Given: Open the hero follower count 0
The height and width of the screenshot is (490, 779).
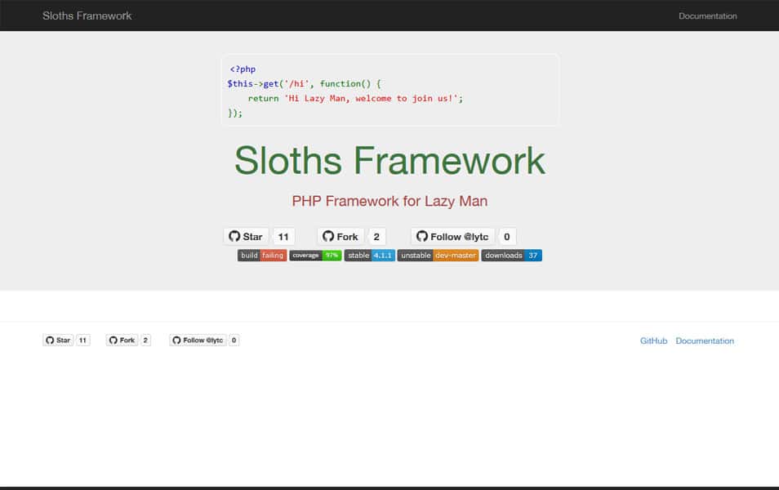Looking at the screenshot, I should click(507, 237).
